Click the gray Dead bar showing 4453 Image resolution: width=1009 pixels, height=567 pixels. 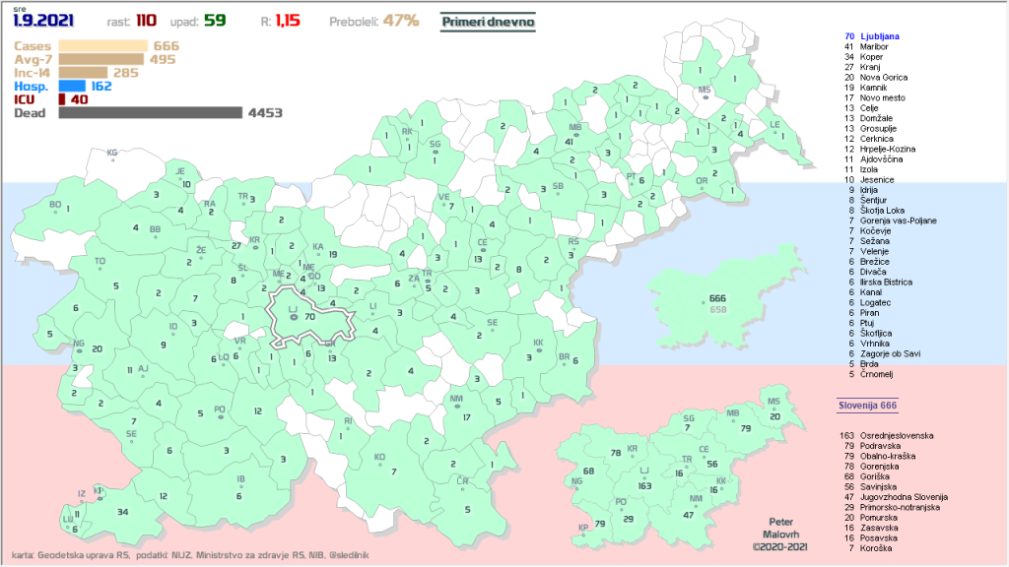tap(150, 113)
